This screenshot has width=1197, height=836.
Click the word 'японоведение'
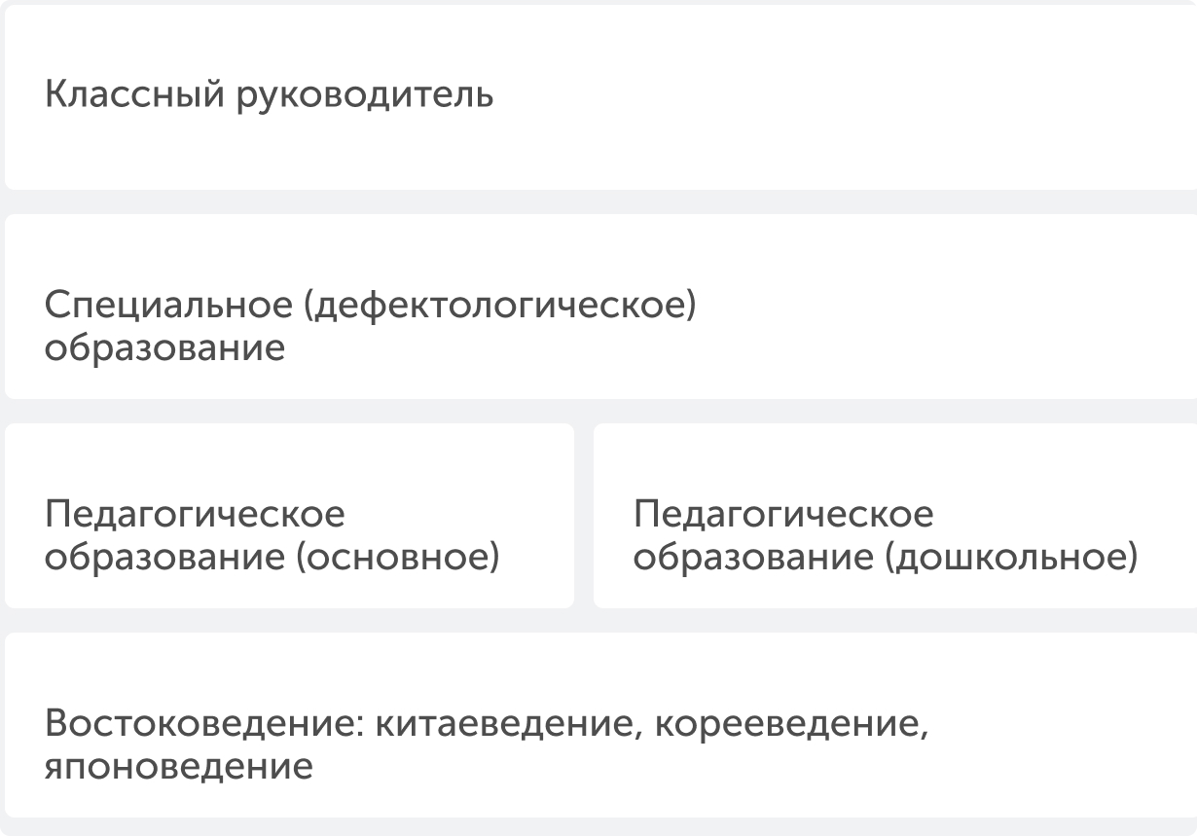[x=179, y=767]
